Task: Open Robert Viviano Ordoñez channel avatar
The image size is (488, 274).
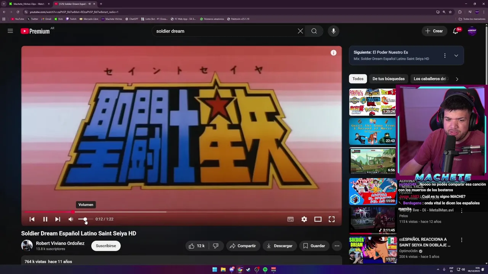Action: coord(27,246)
